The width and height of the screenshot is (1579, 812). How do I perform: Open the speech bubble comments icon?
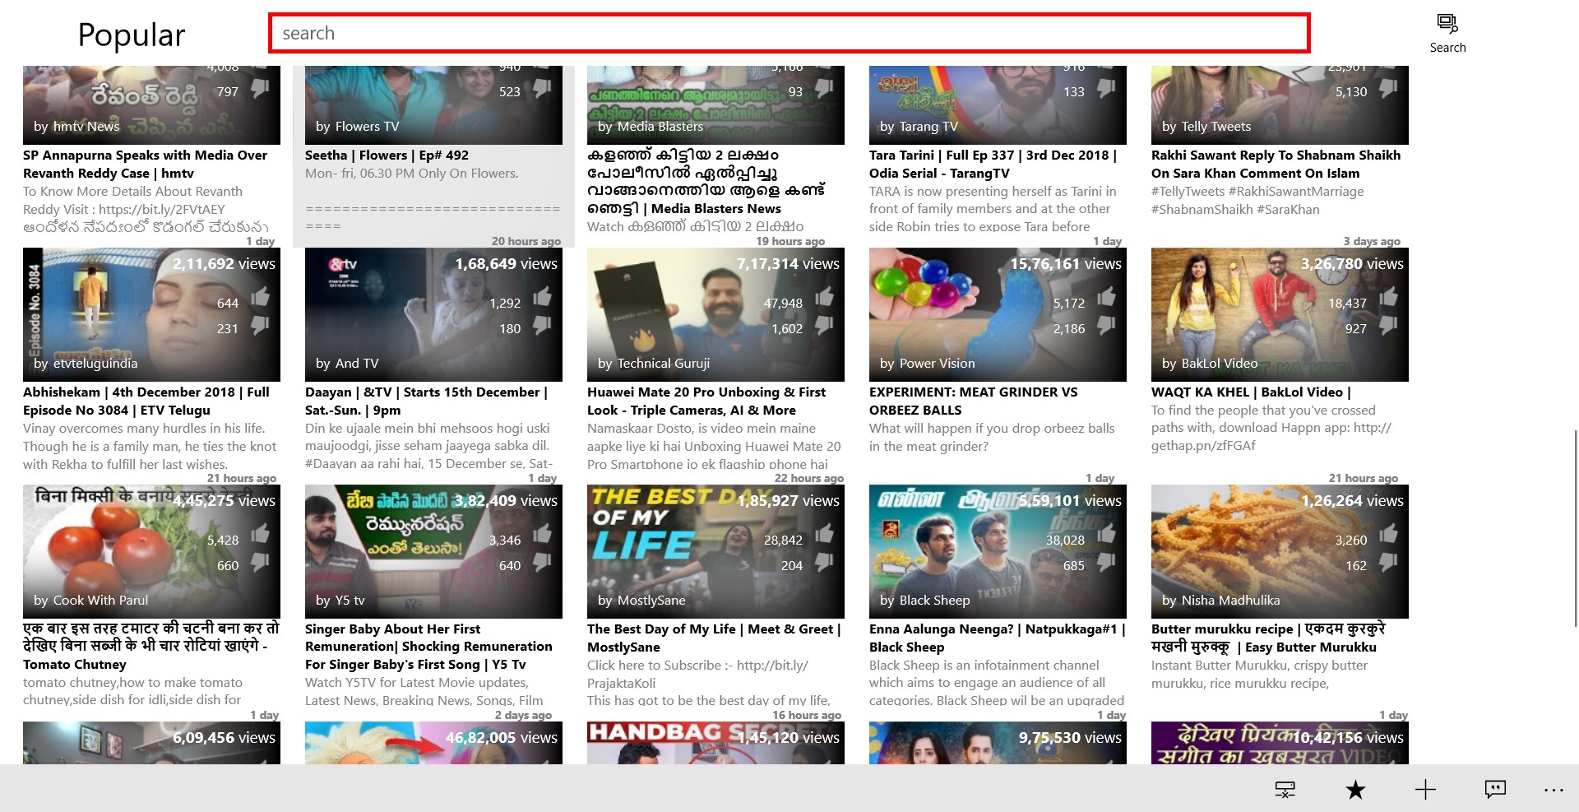pyautogui.click(x=1495, y=790)
